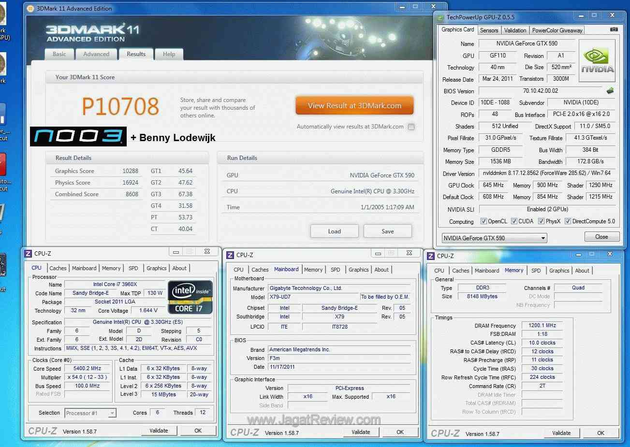This screenshot has width=630, height=447.
Task: Open SPD tab in CPU-Z Mainboard window
Action: (336, 270)
